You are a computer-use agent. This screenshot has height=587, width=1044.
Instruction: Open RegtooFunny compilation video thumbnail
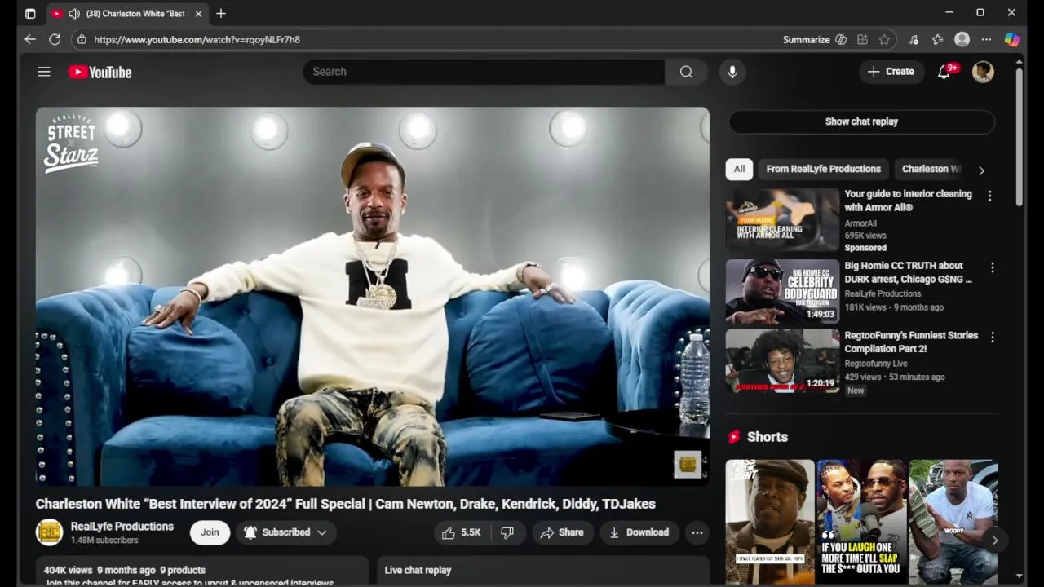(x=782, y=361)
